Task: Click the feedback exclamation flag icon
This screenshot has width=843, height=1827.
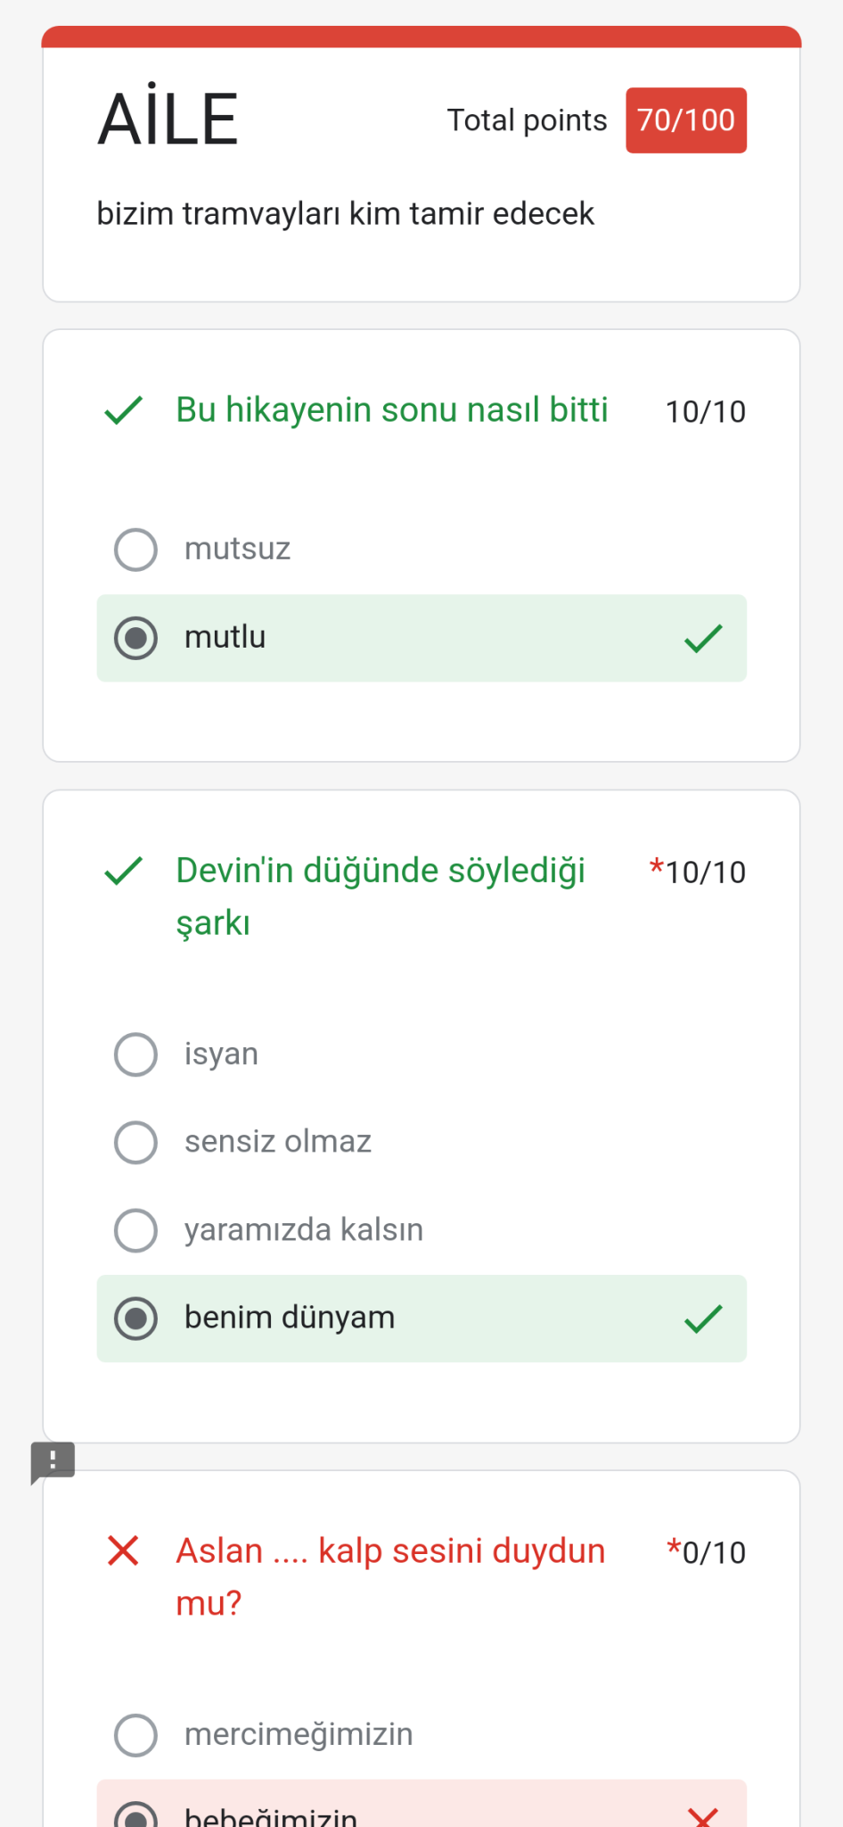Action: click(x=53, y=1460)
